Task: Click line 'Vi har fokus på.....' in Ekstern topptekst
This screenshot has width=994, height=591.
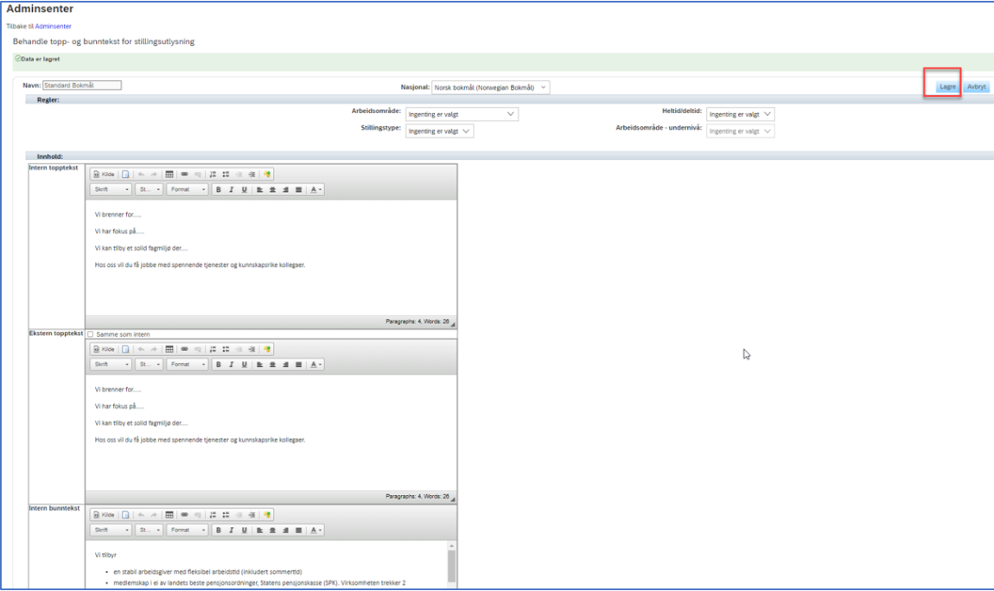Action: 120,406
